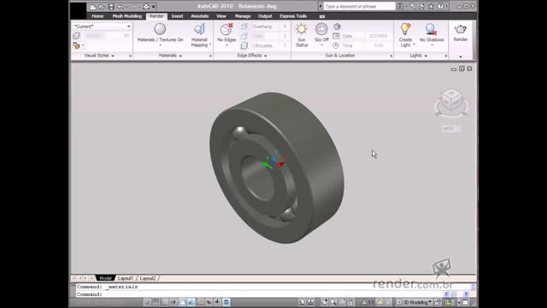Click the Undo arrow in Quick Access toolbar
Screen dimensions: 547x308
(121, 7)
